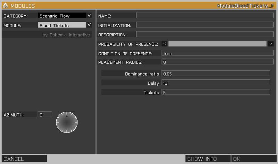Focus the Description text field

pos(205,34)
